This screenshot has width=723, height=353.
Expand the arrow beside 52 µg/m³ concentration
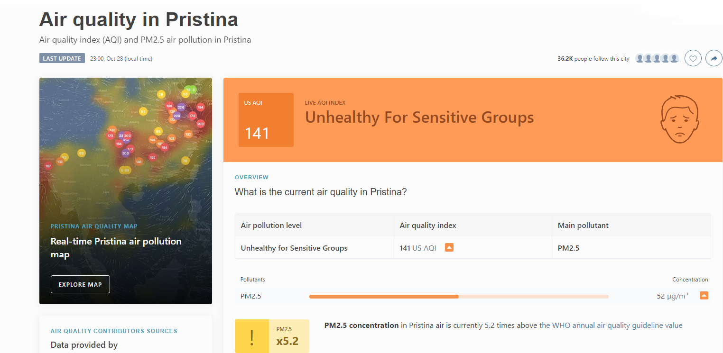704,296
